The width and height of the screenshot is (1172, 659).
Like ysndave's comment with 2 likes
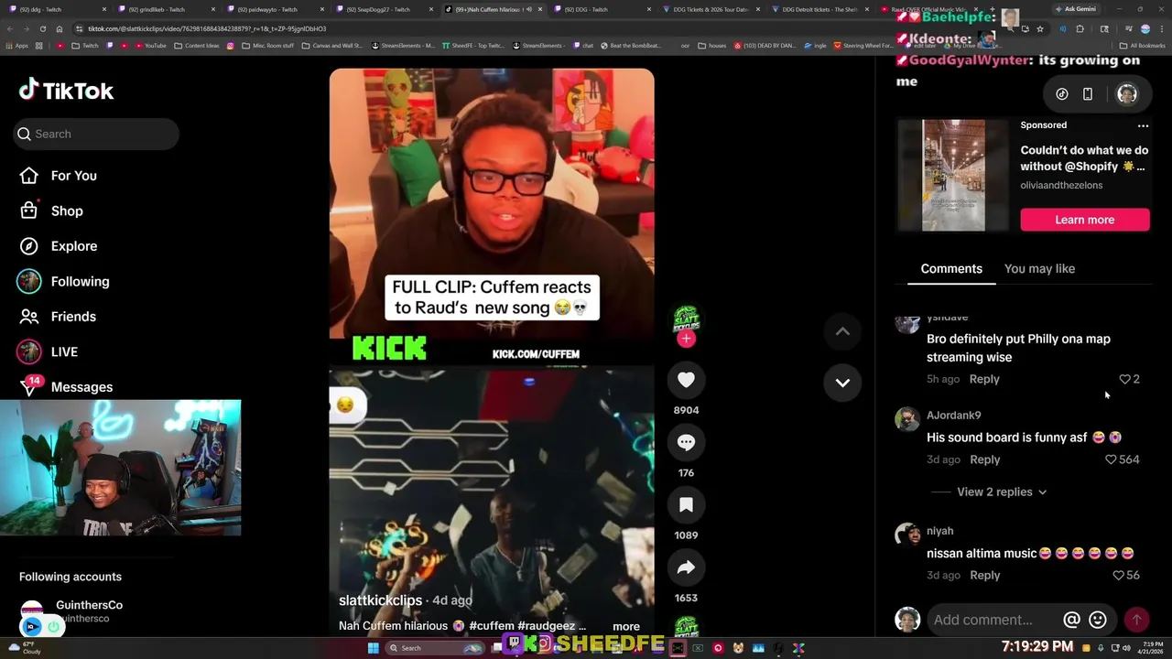click(x=1124, y=379)
